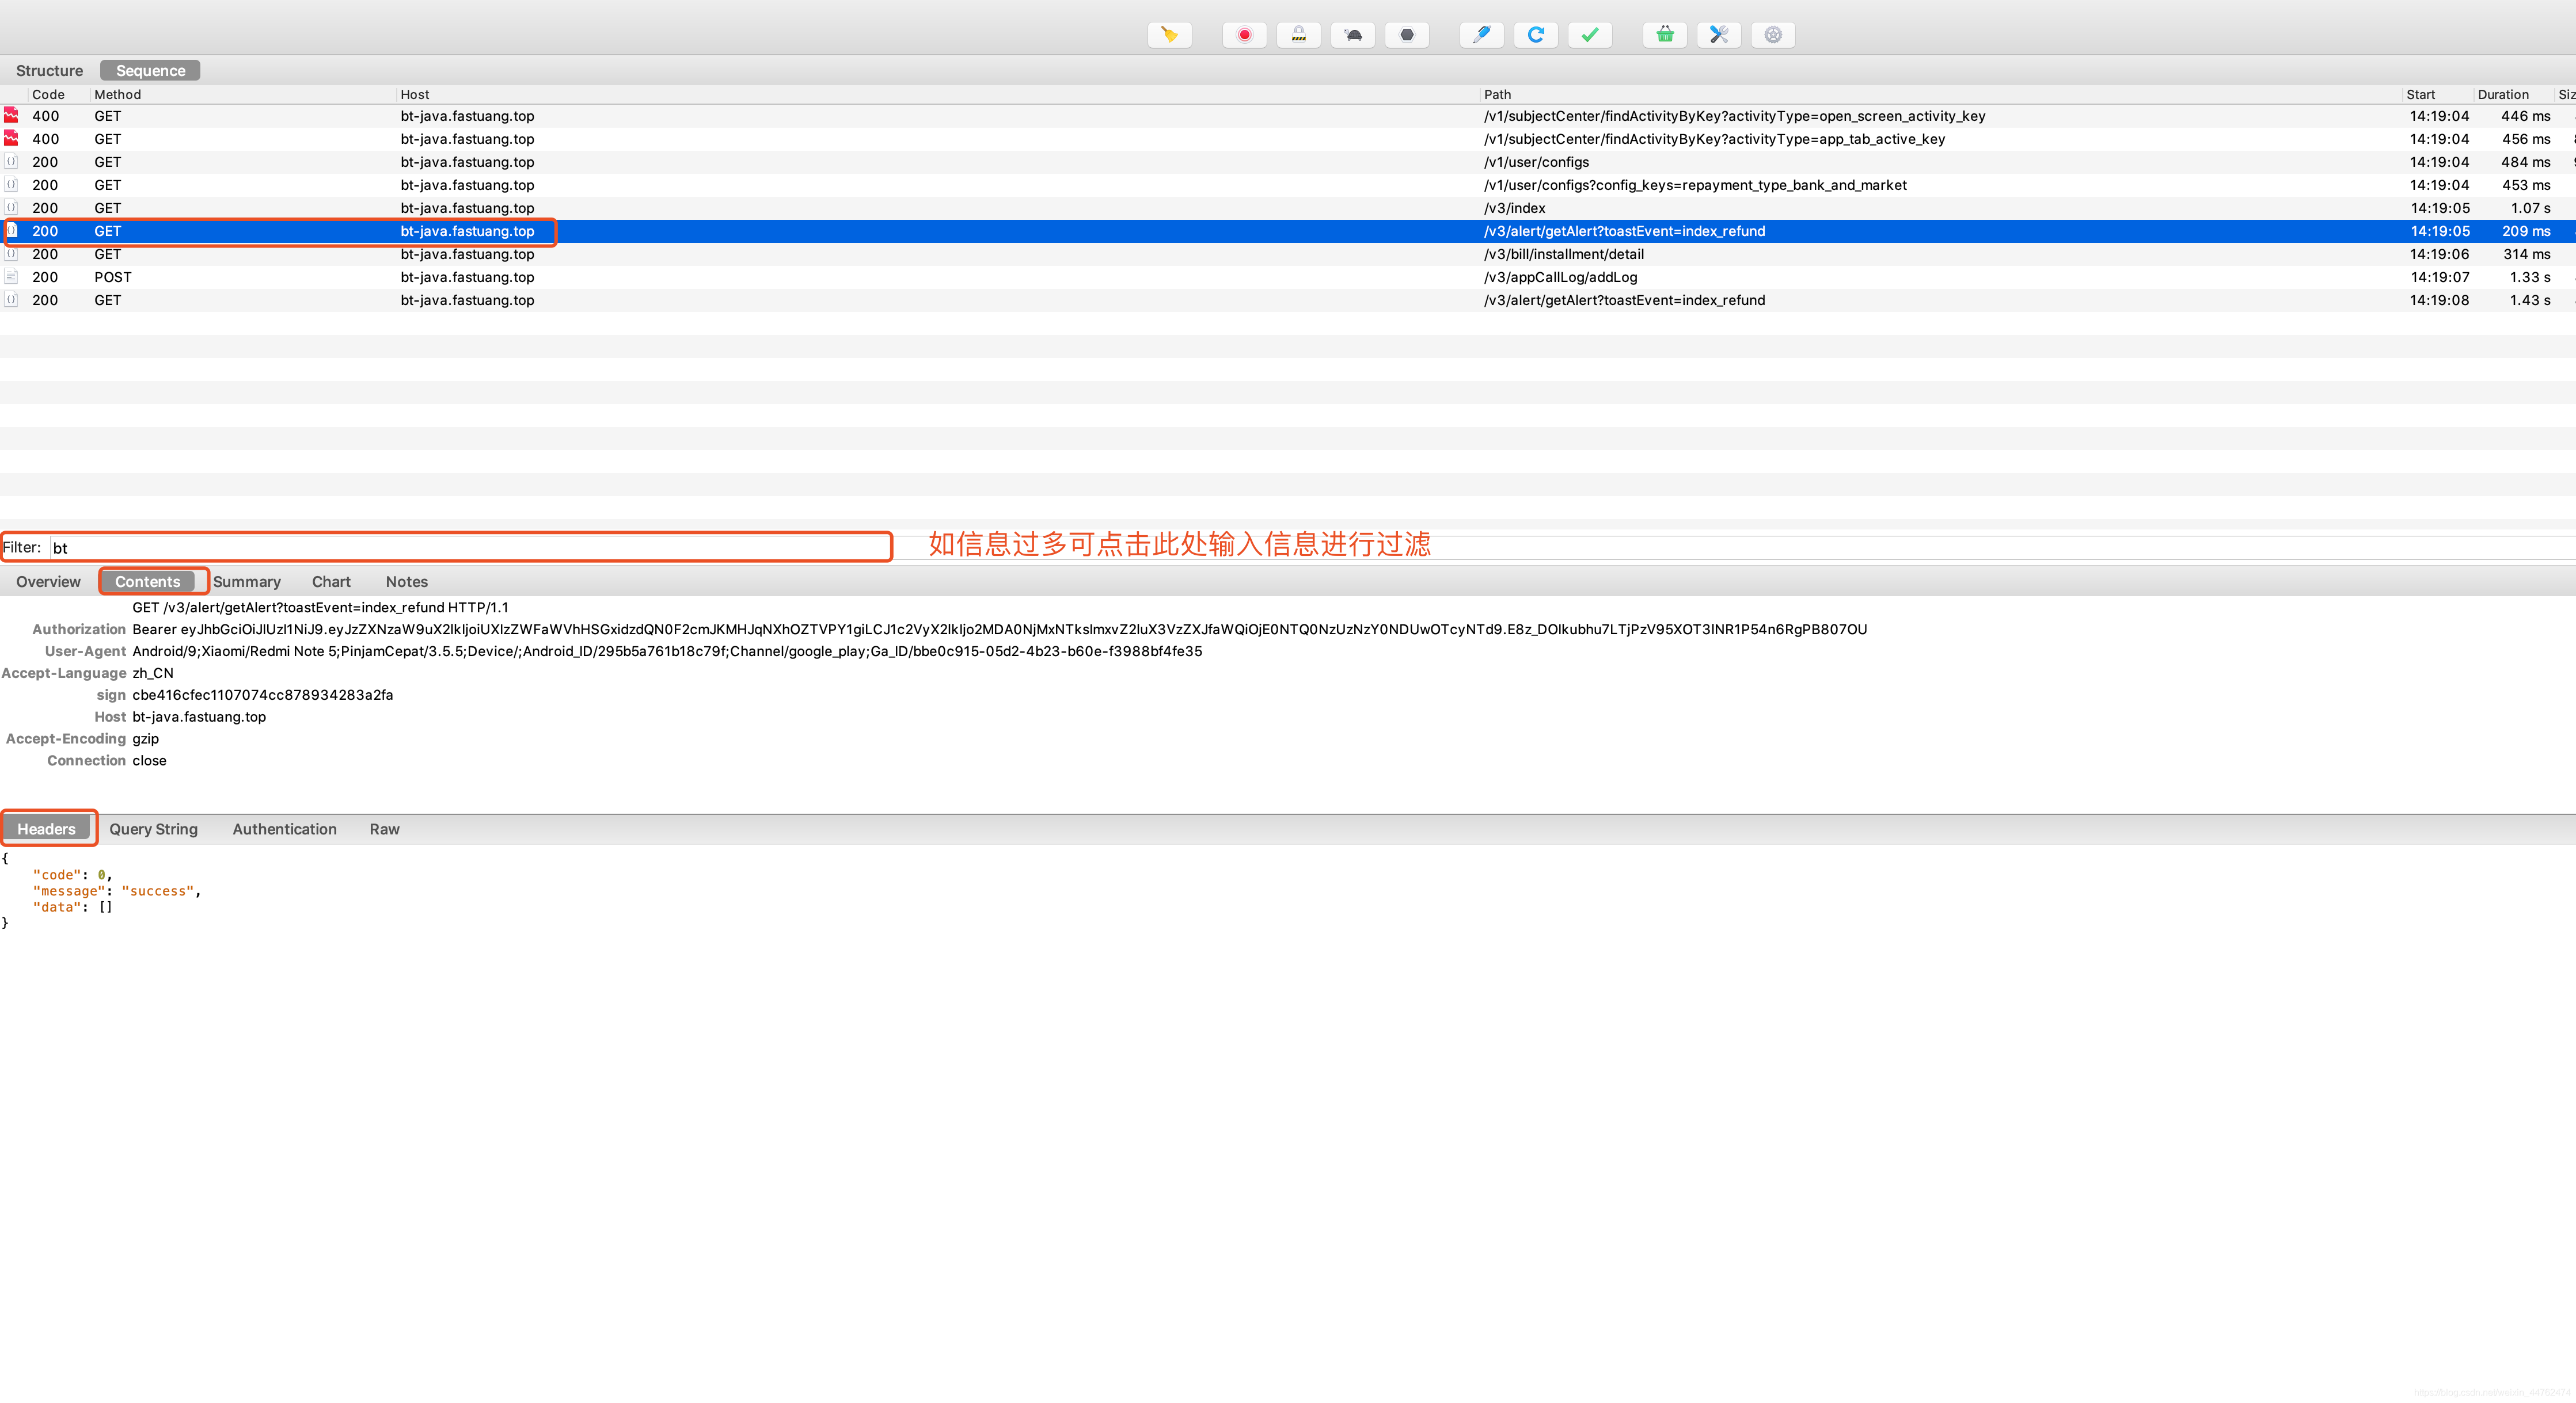The width and height of the screenshot is (2576, 1403).
Task: Select the Sequence view tab
Action: click(x=150, y=71)
